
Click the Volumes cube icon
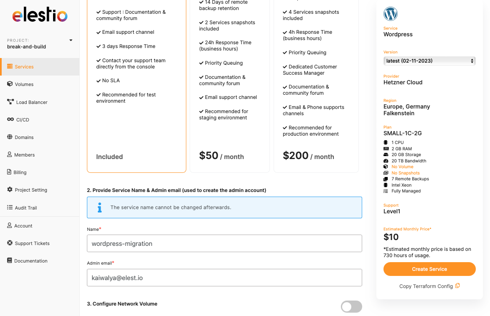click(x=10, y=84)
